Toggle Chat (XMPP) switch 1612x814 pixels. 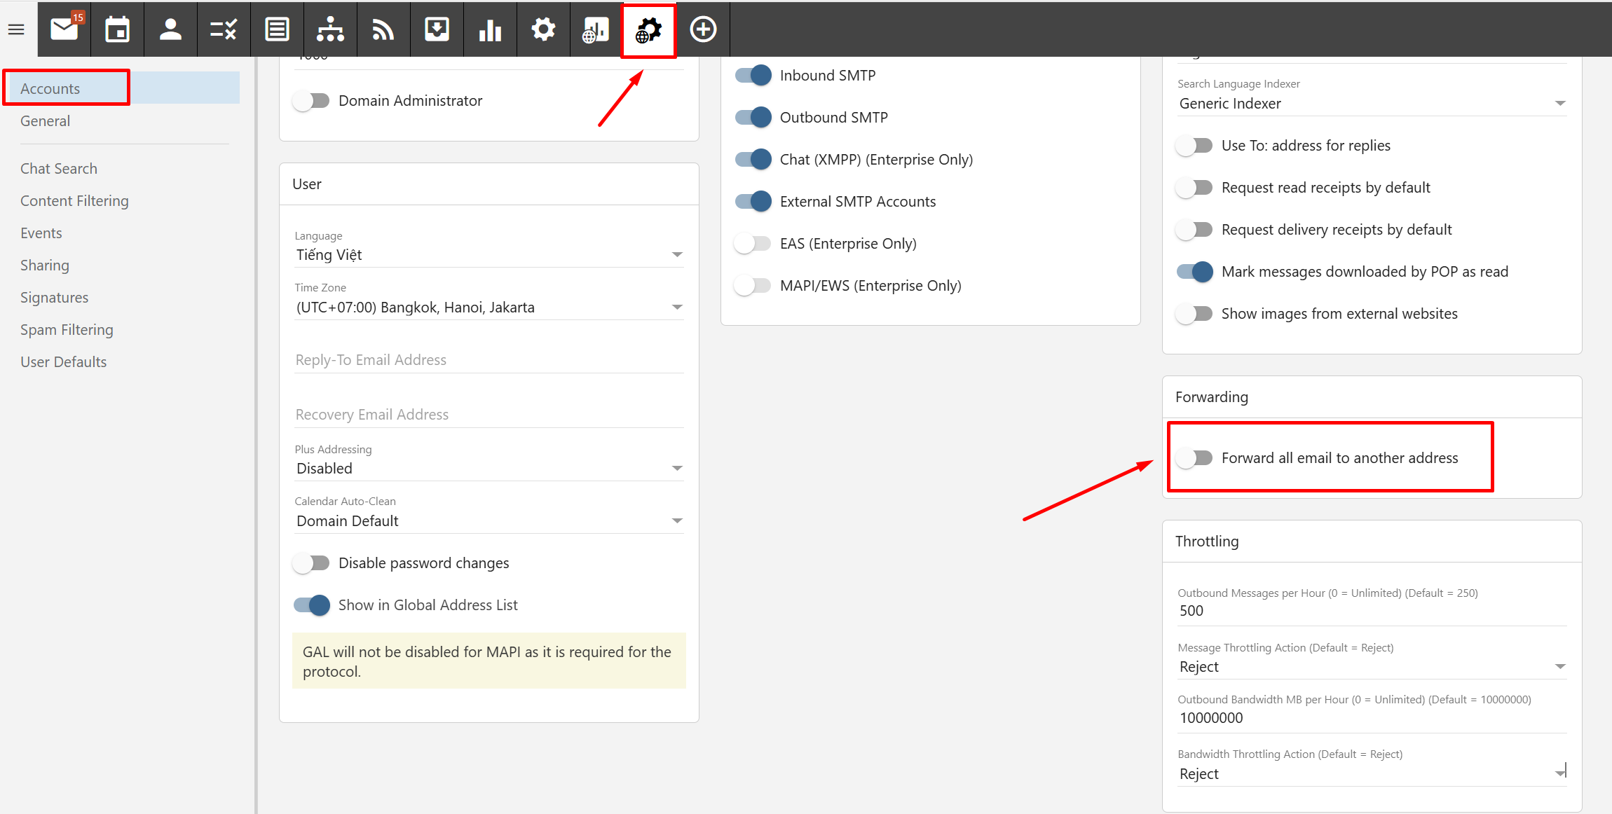point(753,160)
